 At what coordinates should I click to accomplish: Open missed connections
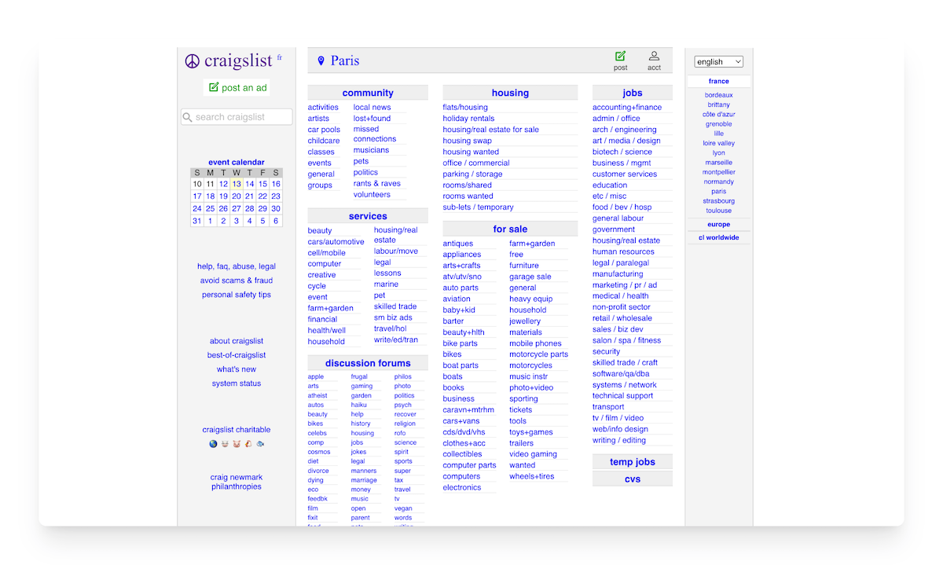(x=375, y=134)
